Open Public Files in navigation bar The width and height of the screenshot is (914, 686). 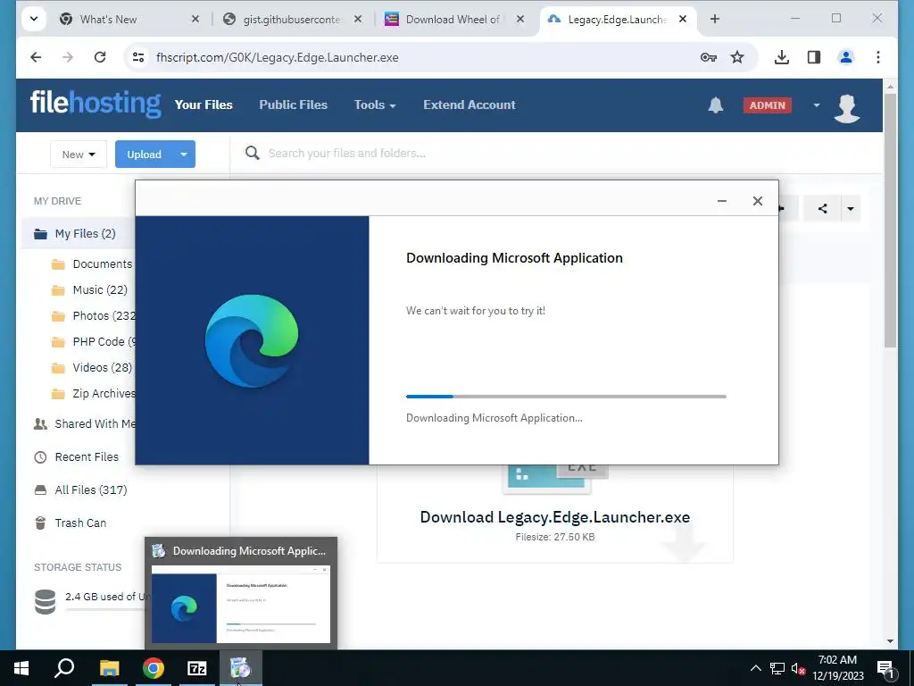(x=293, y=105)
